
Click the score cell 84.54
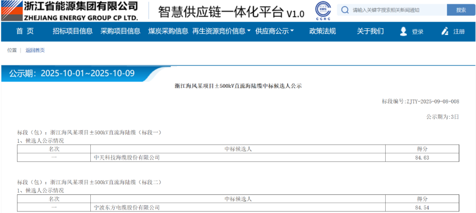click(x=422, y=208)
